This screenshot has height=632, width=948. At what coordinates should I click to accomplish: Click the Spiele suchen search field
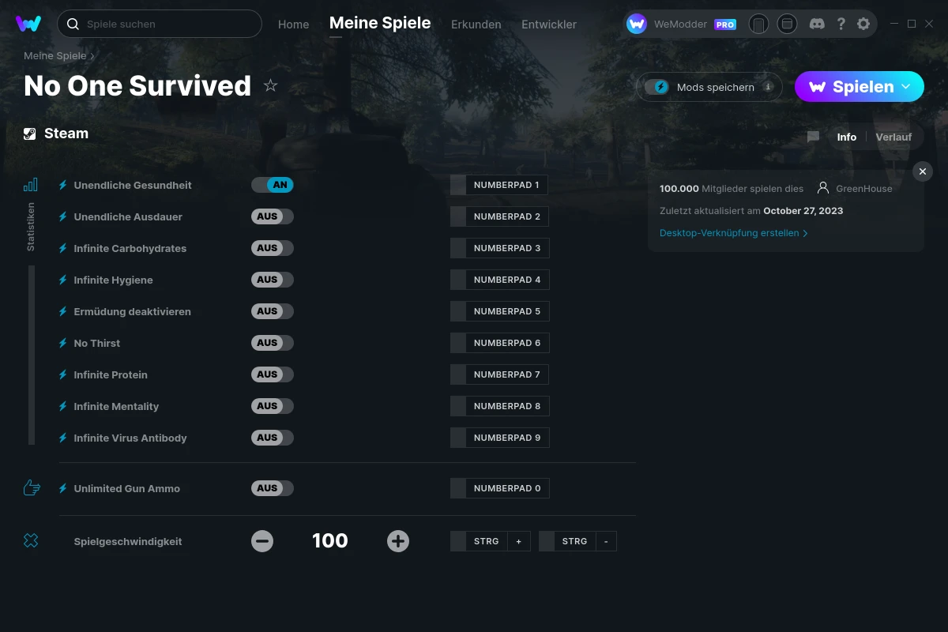(x=160, y=24)
